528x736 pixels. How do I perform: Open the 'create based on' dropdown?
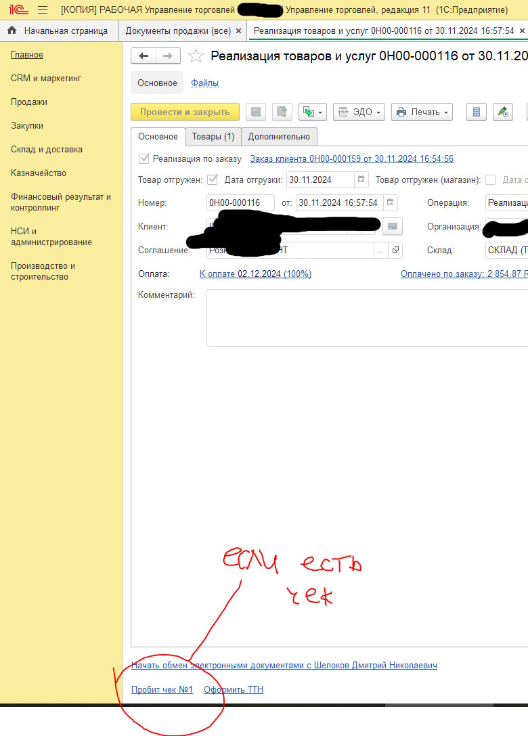313,112
